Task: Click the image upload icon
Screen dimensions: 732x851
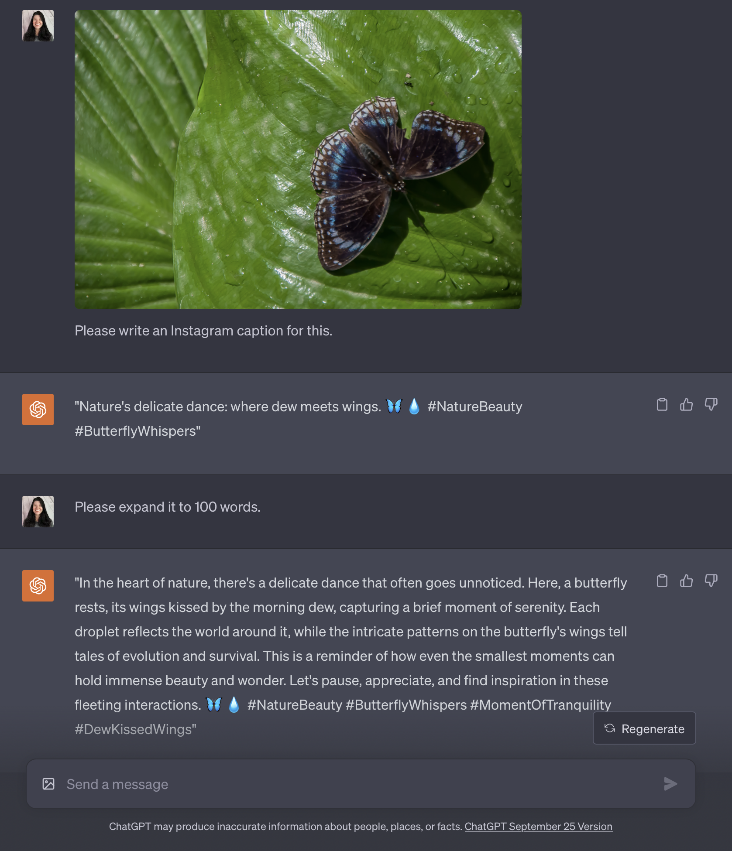Action: [x=48, y=784]
